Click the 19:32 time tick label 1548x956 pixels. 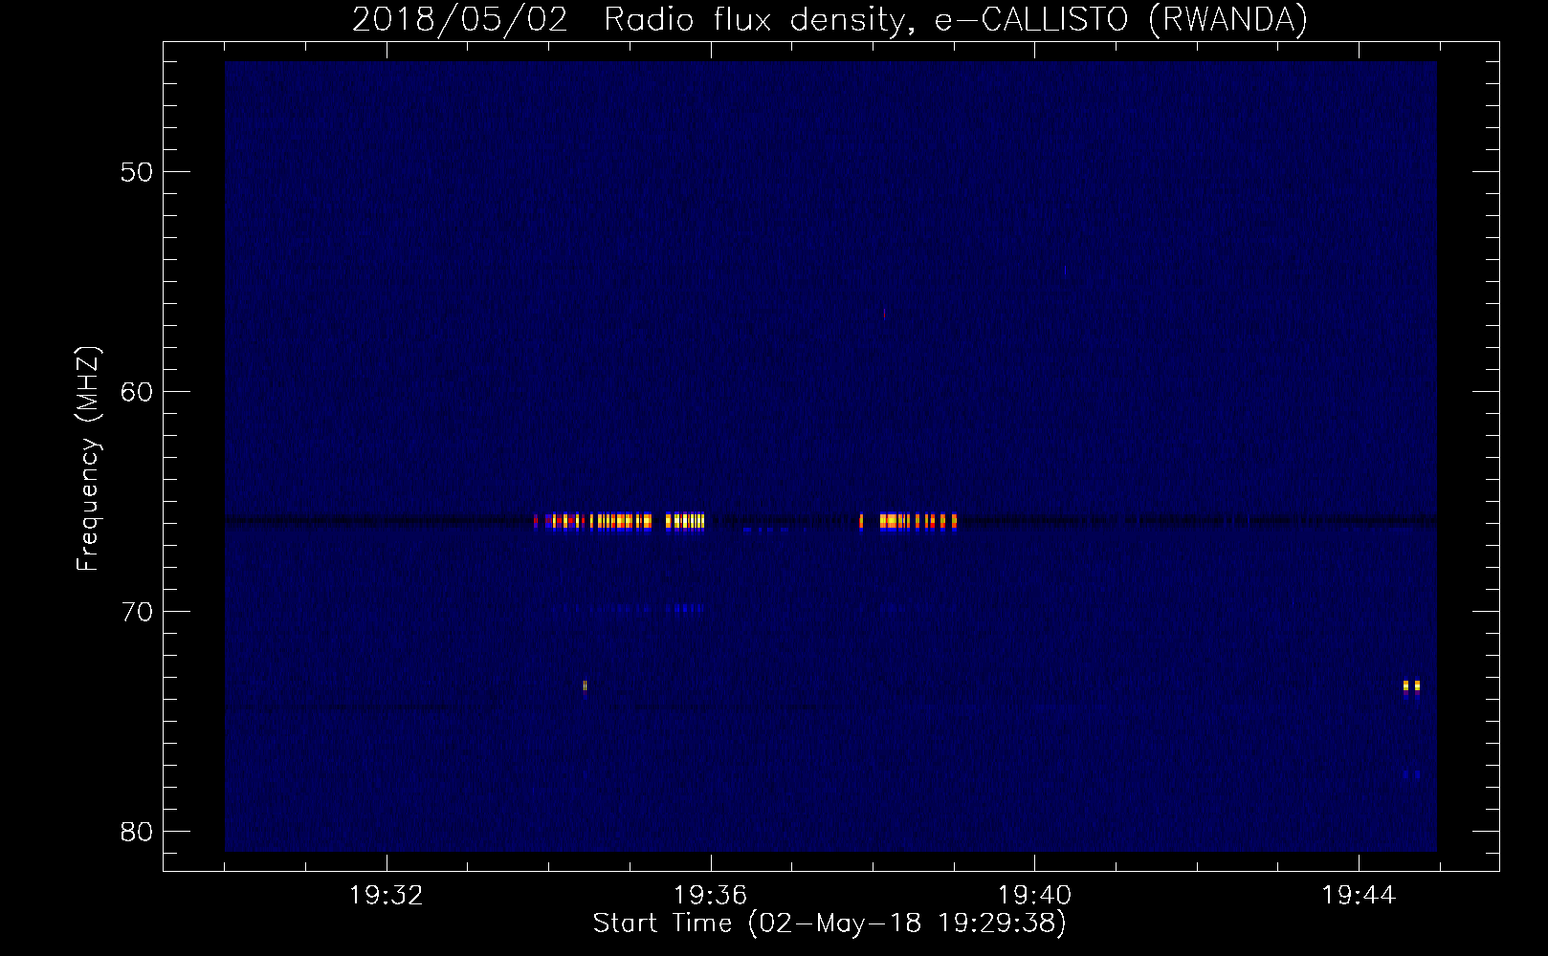tap(387, 896)
